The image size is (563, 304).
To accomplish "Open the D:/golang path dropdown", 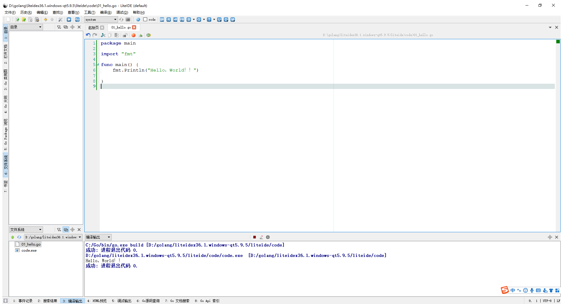I will point(53,237).
